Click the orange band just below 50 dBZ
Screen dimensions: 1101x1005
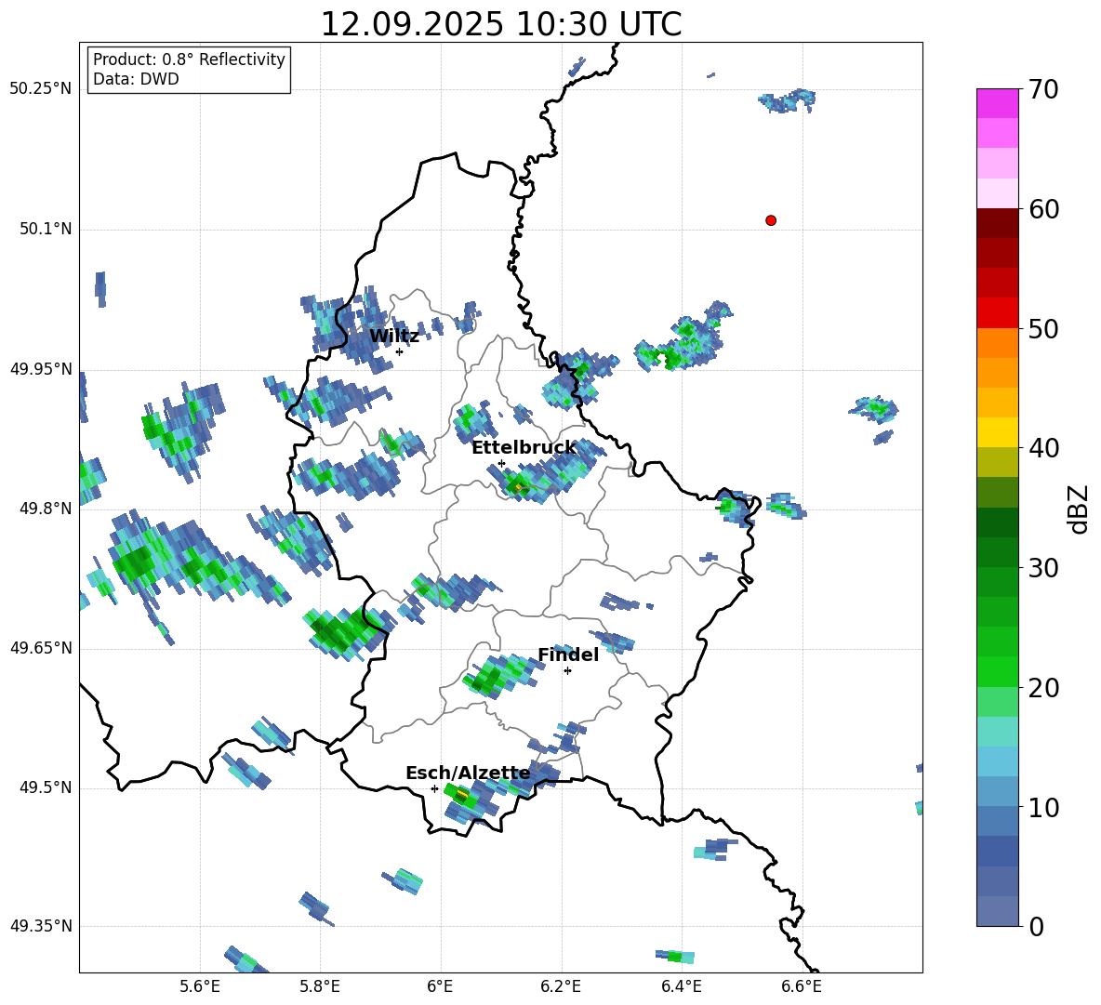pyautogui.click(x=997, y=342)
